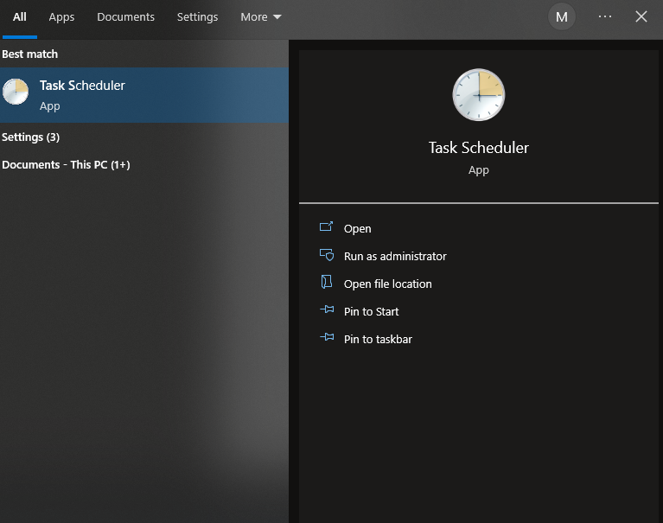Switch to the Documents search tab

click(125, 17)
